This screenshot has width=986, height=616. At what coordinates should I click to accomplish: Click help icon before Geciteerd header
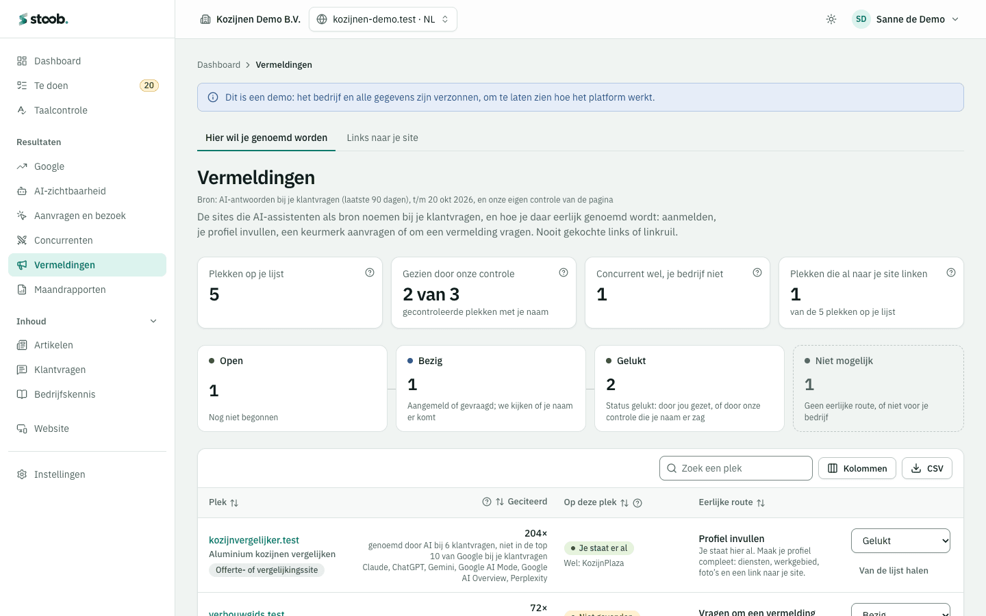[487, 502]
